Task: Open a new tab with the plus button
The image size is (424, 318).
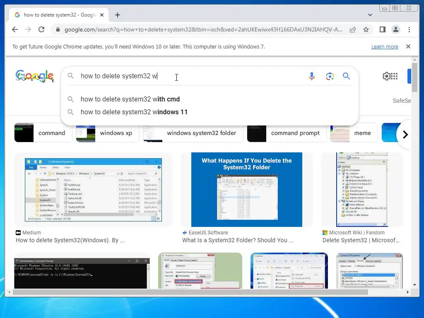Action: tap(117, 15)
